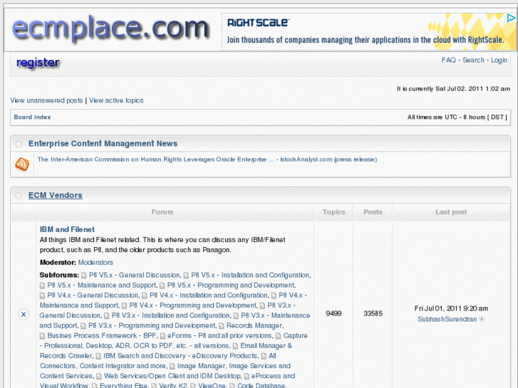The image size is (518, 388).
Task: Go to the Login page
Action: click(x=499, y=61)
